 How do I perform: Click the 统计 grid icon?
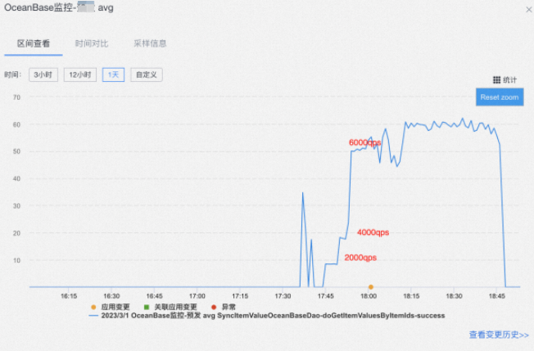[x=497, y=80]
